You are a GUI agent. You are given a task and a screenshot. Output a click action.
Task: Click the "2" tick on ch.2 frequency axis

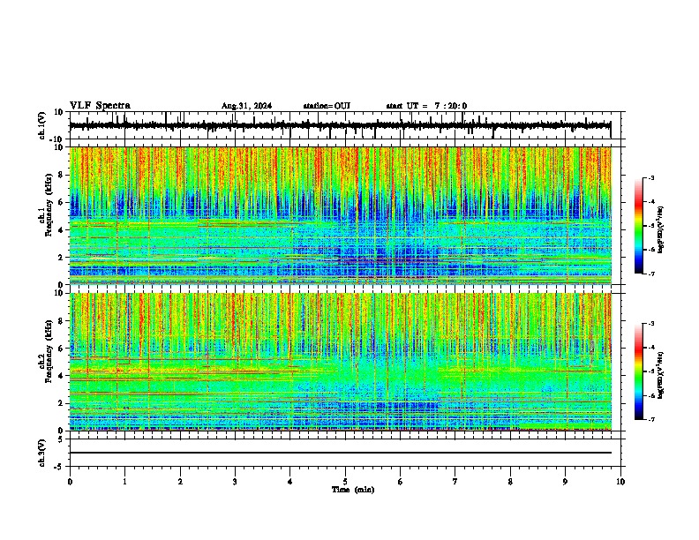(x=62, y=403)
